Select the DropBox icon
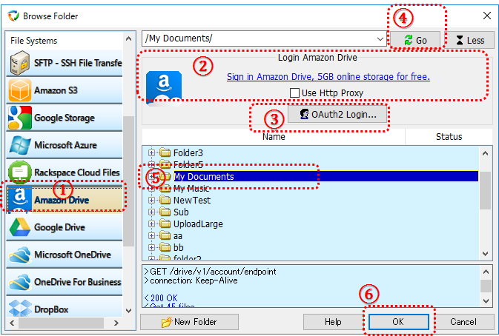 tap(20, 308)
